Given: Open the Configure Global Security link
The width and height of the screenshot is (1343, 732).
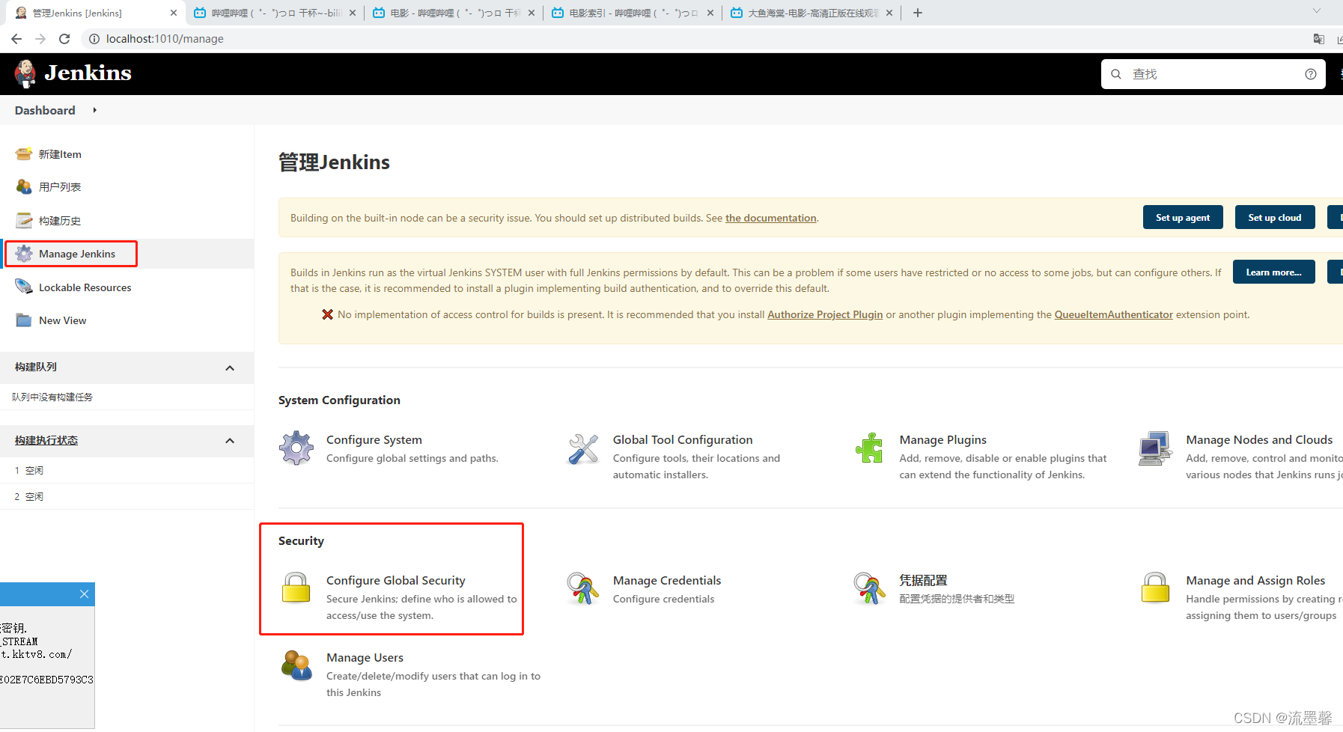Looking at the screenshot, I should pyautogui.click(x=396, y=580).
